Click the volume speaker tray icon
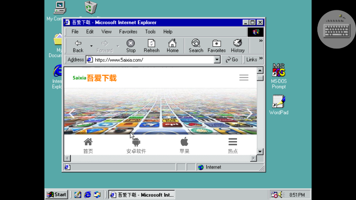The height and width of the screenshot is (200, 356). point(281,194)
